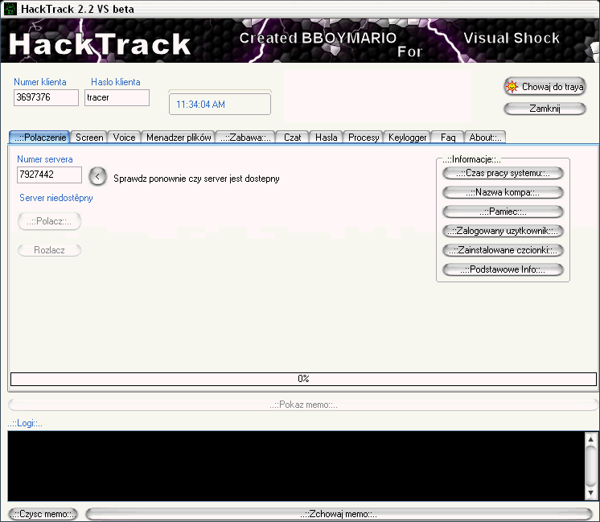Click the round server recheck arrow button
This screenshot has height=522, width=600.
coord(97,176)
